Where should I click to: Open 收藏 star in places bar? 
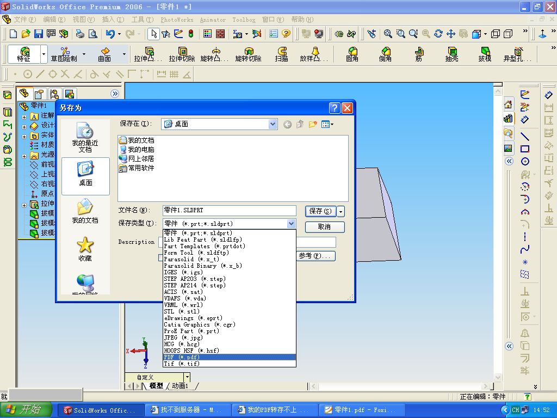[85, 249]
